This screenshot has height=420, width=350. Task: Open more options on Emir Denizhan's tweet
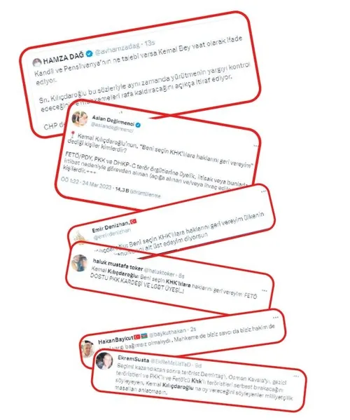tap(264, 191)
